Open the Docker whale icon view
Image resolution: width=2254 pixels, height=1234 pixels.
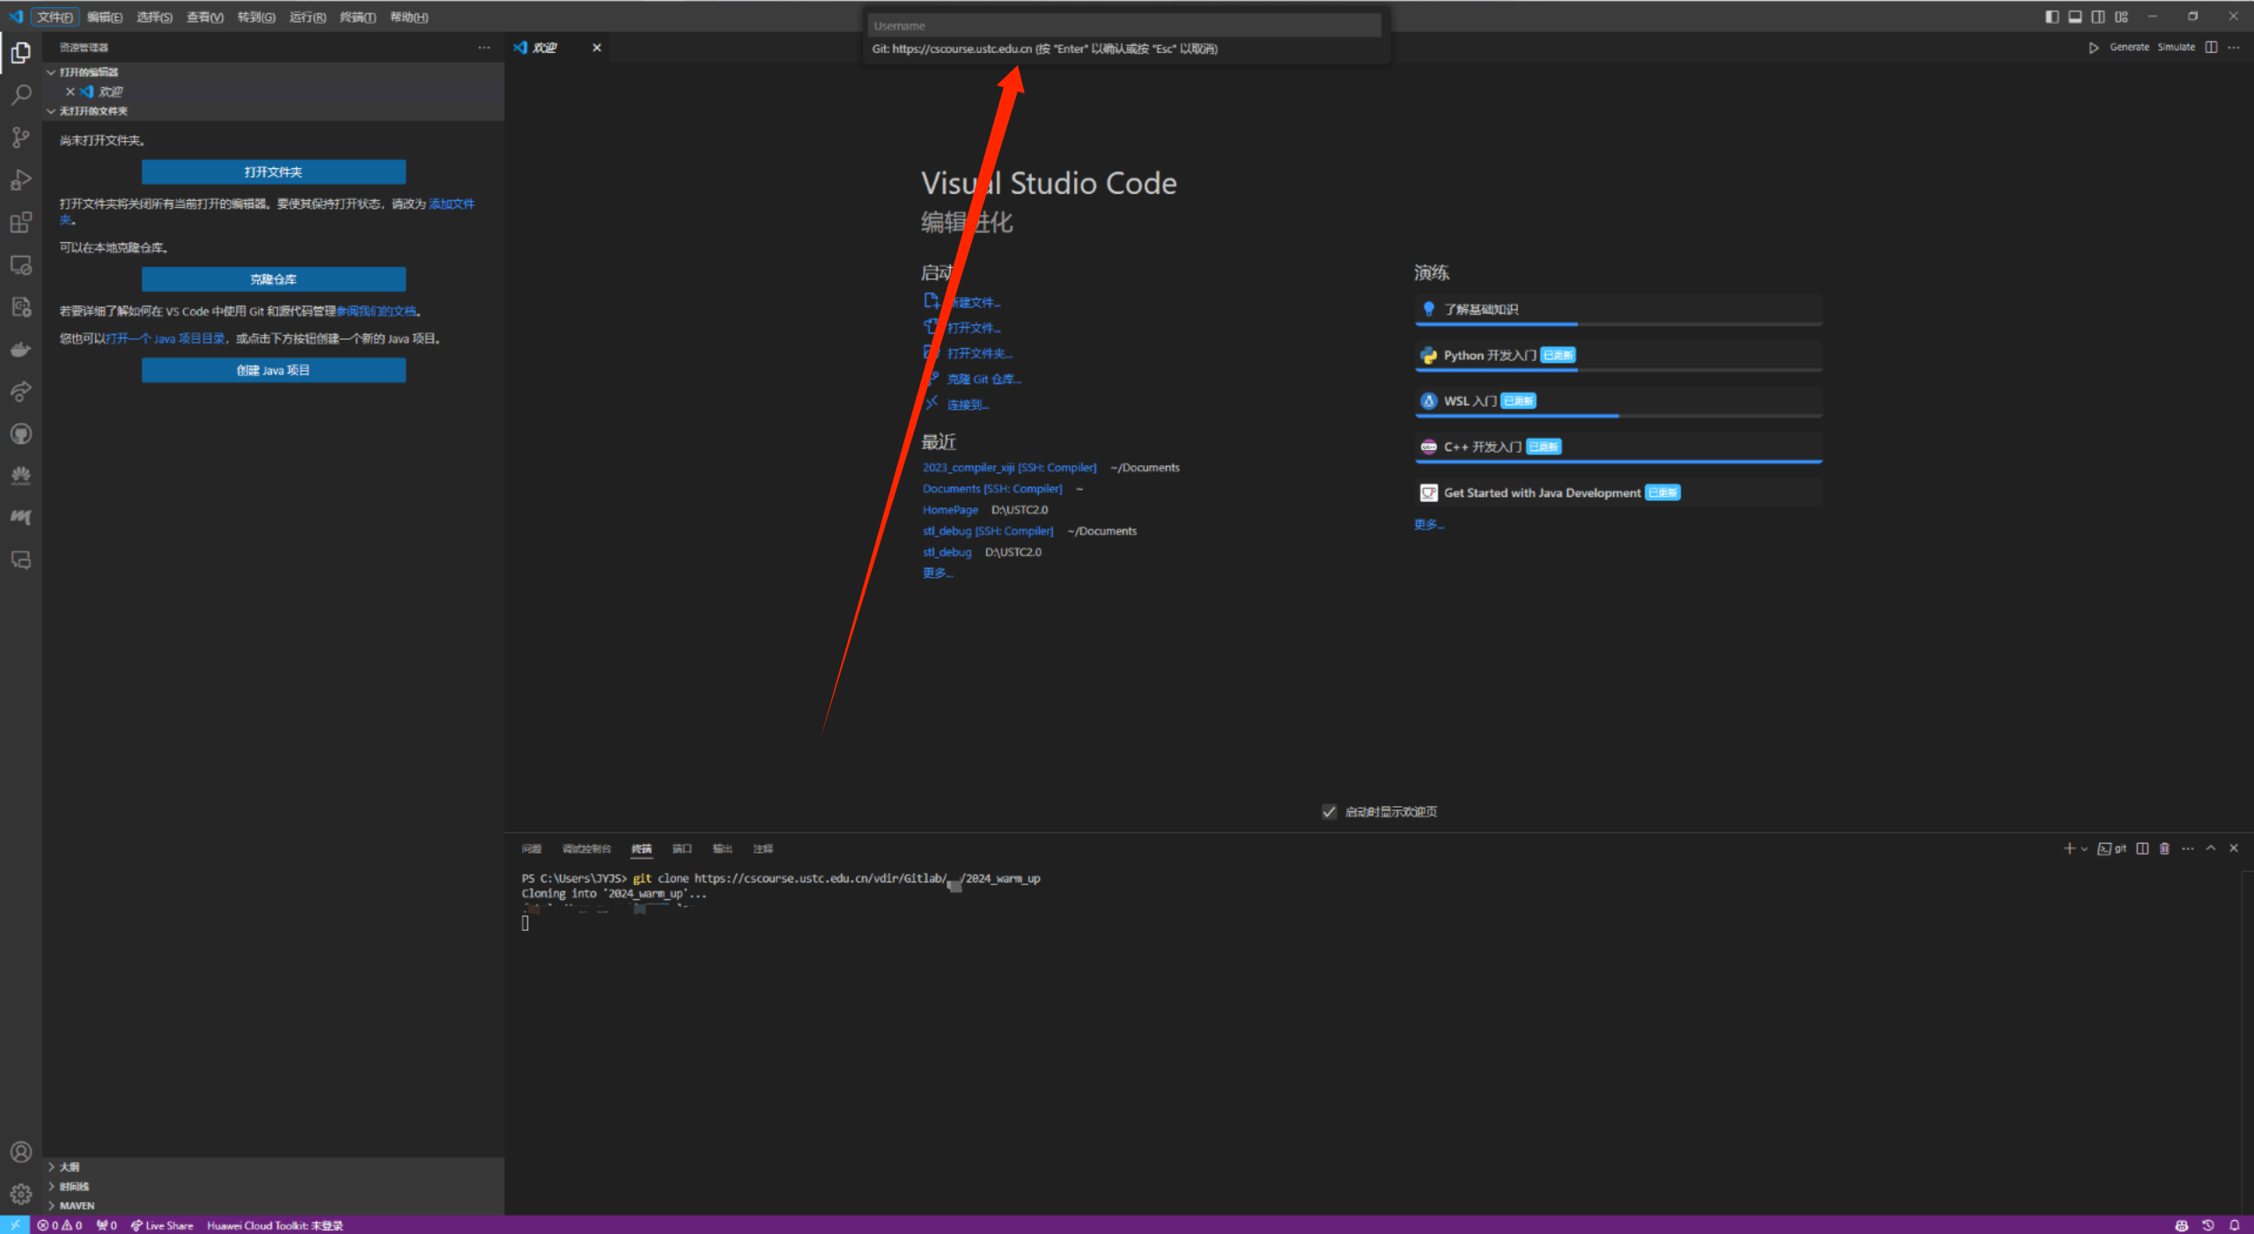coord(21,350)
